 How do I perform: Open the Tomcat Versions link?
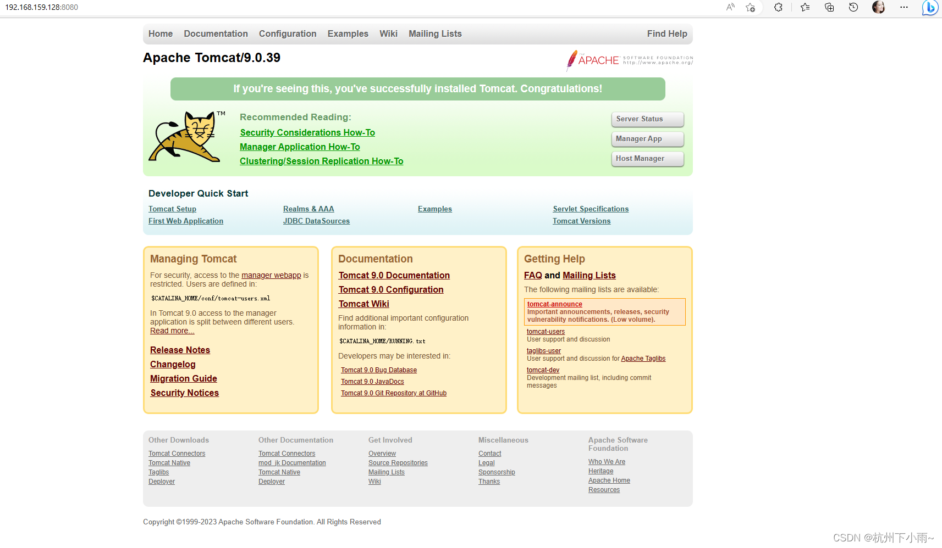[581, 221]
